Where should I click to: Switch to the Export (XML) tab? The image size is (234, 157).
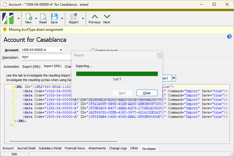pos(31,67)
